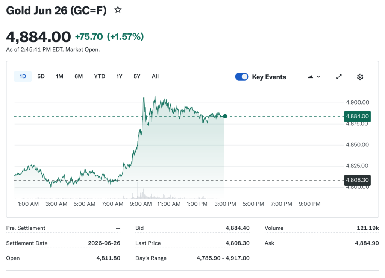
Task: Open the chart settings gear
Action: tap(360, 76)
